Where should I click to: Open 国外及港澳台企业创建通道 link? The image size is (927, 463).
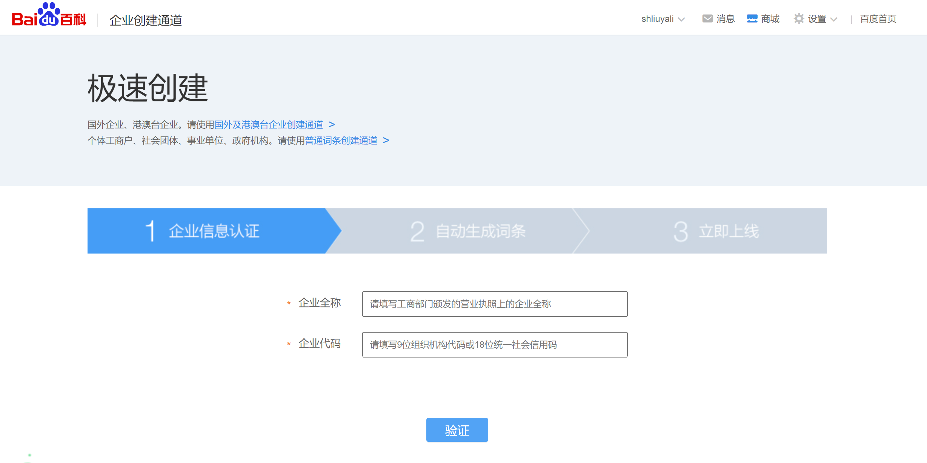(x=269, y=125)
